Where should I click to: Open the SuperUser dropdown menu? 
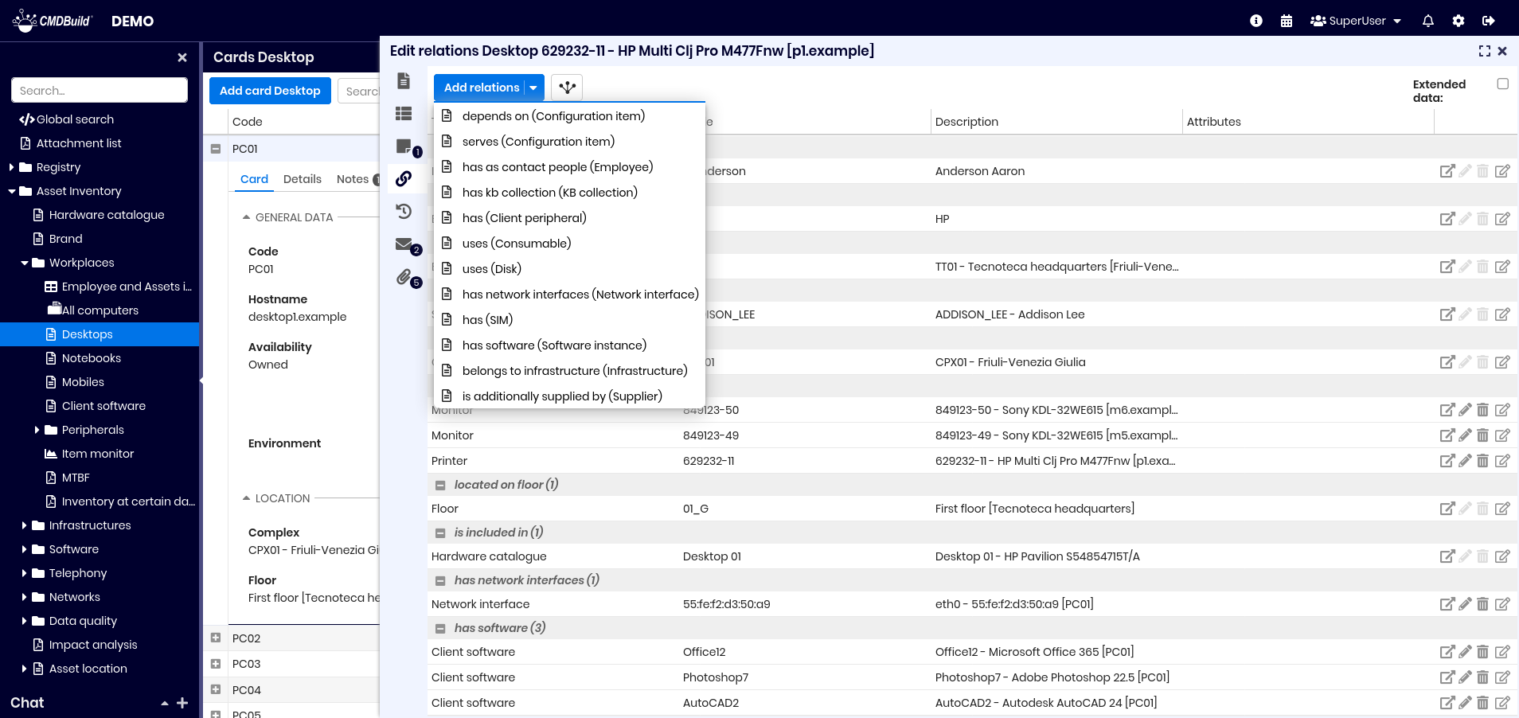(x=1356, y=21)
